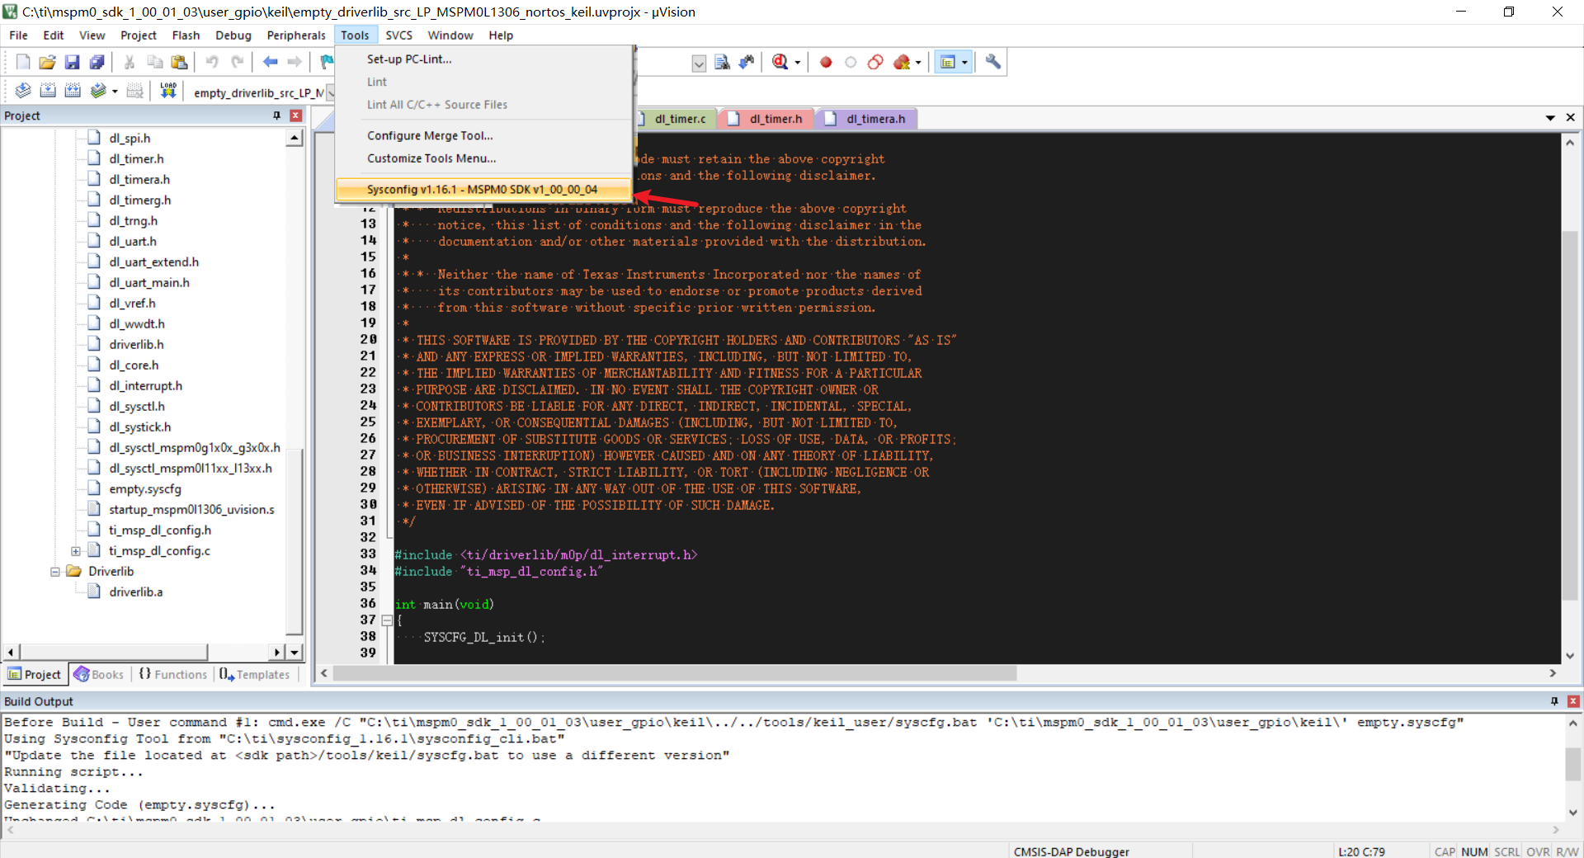Undo the last edit
This screenshot has width=1584, height=858.
212,62
